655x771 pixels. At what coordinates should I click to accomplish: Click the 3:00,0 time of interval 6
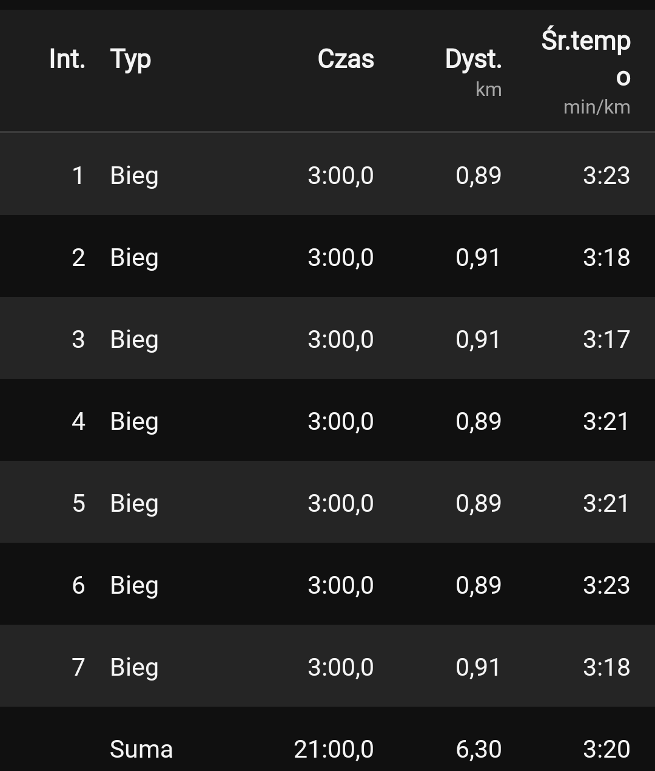340,585
